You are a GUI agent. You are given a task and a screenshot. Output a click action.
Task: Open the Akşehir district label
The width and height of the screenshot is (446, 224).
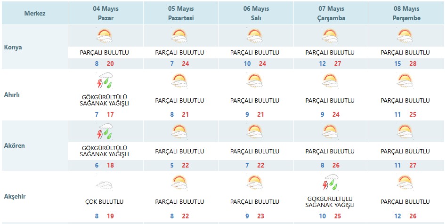point(15,196)
